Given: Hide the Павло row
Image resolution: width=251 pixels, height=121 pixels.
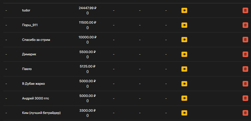Looking at the screenshot, I should coord(184,69).
